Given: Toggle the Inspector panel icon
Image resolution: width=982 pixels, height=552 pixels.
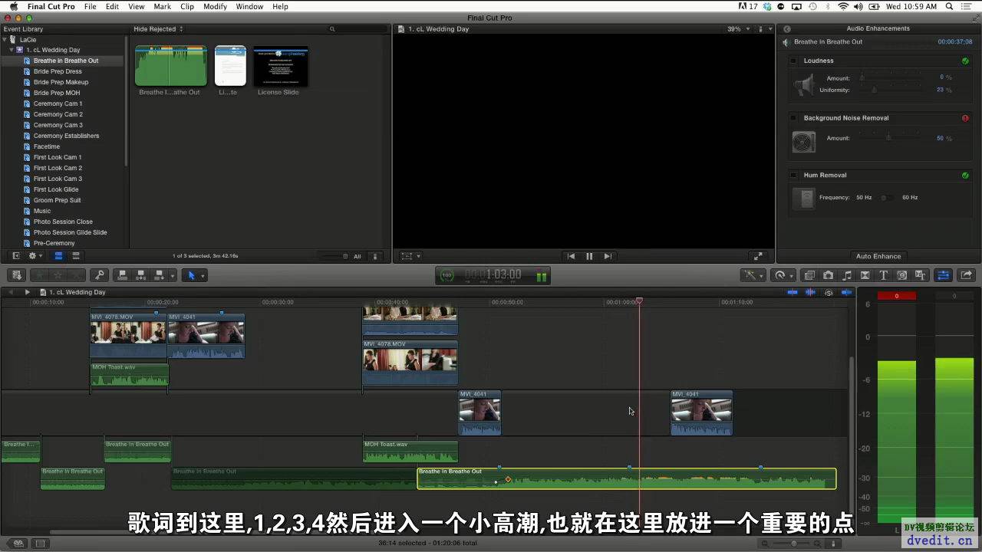Looking at the screenshot, I should (x=944, y=275).
